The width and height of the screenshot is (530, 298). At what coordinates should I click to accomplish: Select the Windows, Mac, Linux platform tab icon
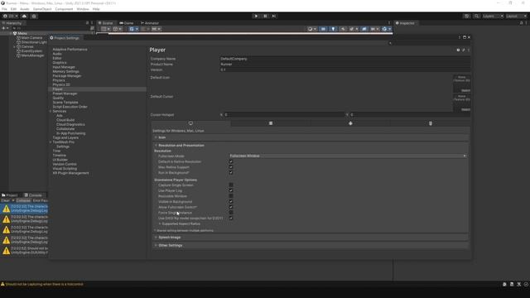click(x=190, y=123)
